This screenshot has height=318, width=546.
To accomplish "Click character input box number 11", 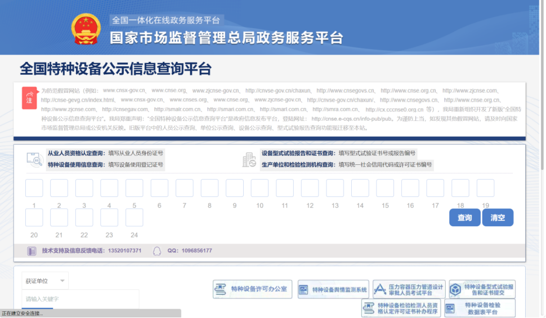I will (285, 188).
